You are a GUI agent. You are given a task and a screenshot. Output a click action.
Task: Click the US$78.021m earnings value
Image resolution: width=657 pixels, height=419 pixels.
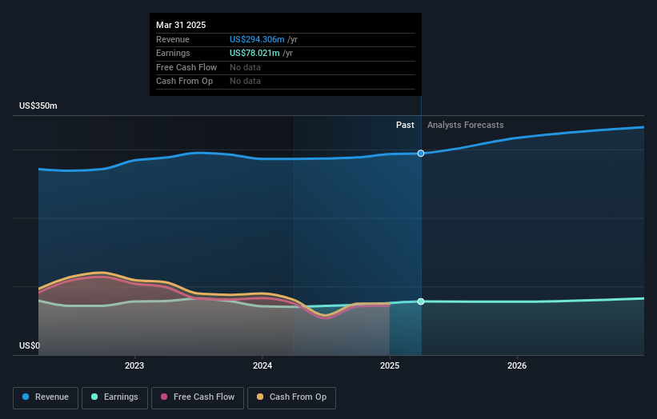pyautogui.click(x=254, y=53)
